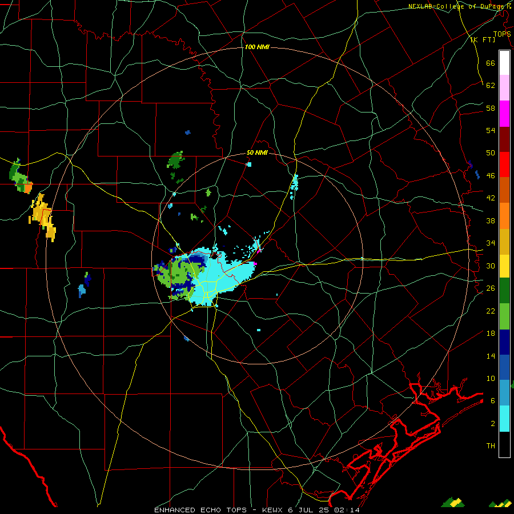Click the scale label 10
Viewport: 514px width, 514px height.
(x=491, y=378)
